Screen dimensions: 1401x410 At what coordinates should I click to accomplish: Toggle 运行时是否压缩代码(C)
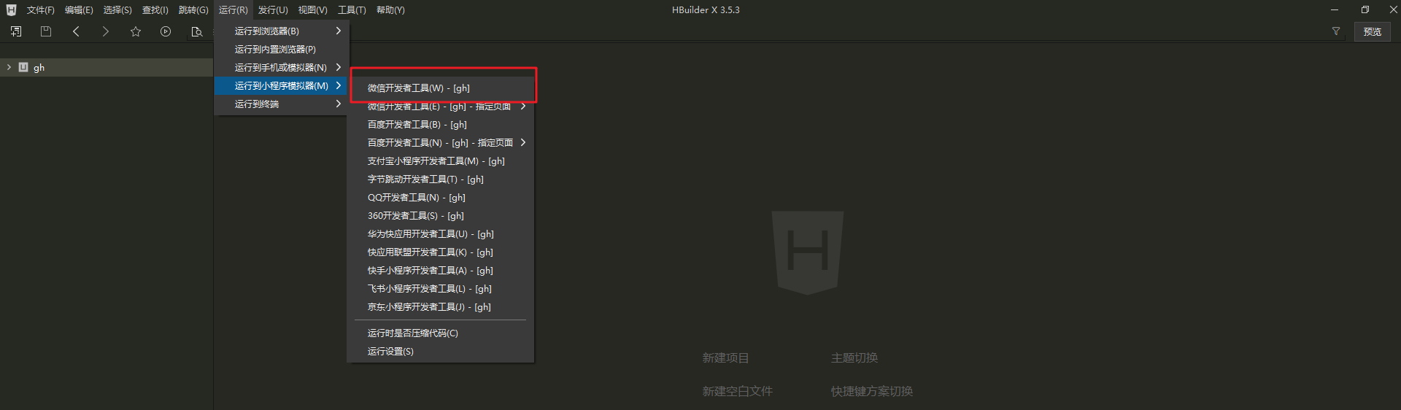tap(442, 333)
